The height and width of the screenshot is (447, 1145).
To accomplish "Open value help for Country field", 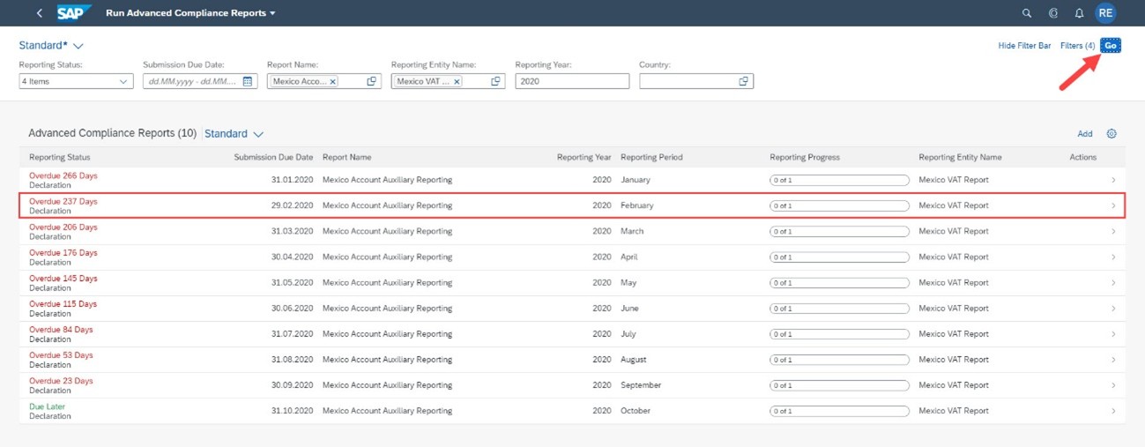I will 744,81.
